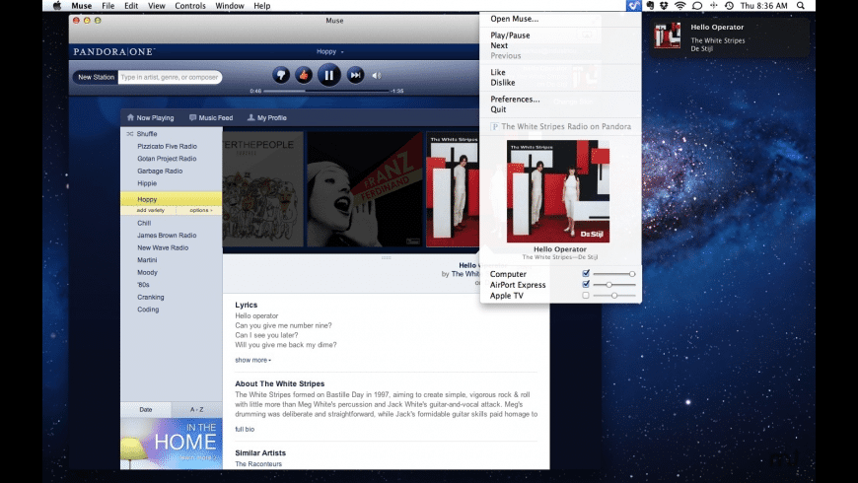Choose Quit in Muse dropdown menu
The width and height of the screenshot is (858, 483).
pyautogui.click(x=498, y=109)
